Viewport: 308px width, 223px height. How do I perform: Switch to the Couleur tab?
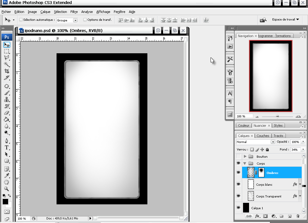(243, 125)
